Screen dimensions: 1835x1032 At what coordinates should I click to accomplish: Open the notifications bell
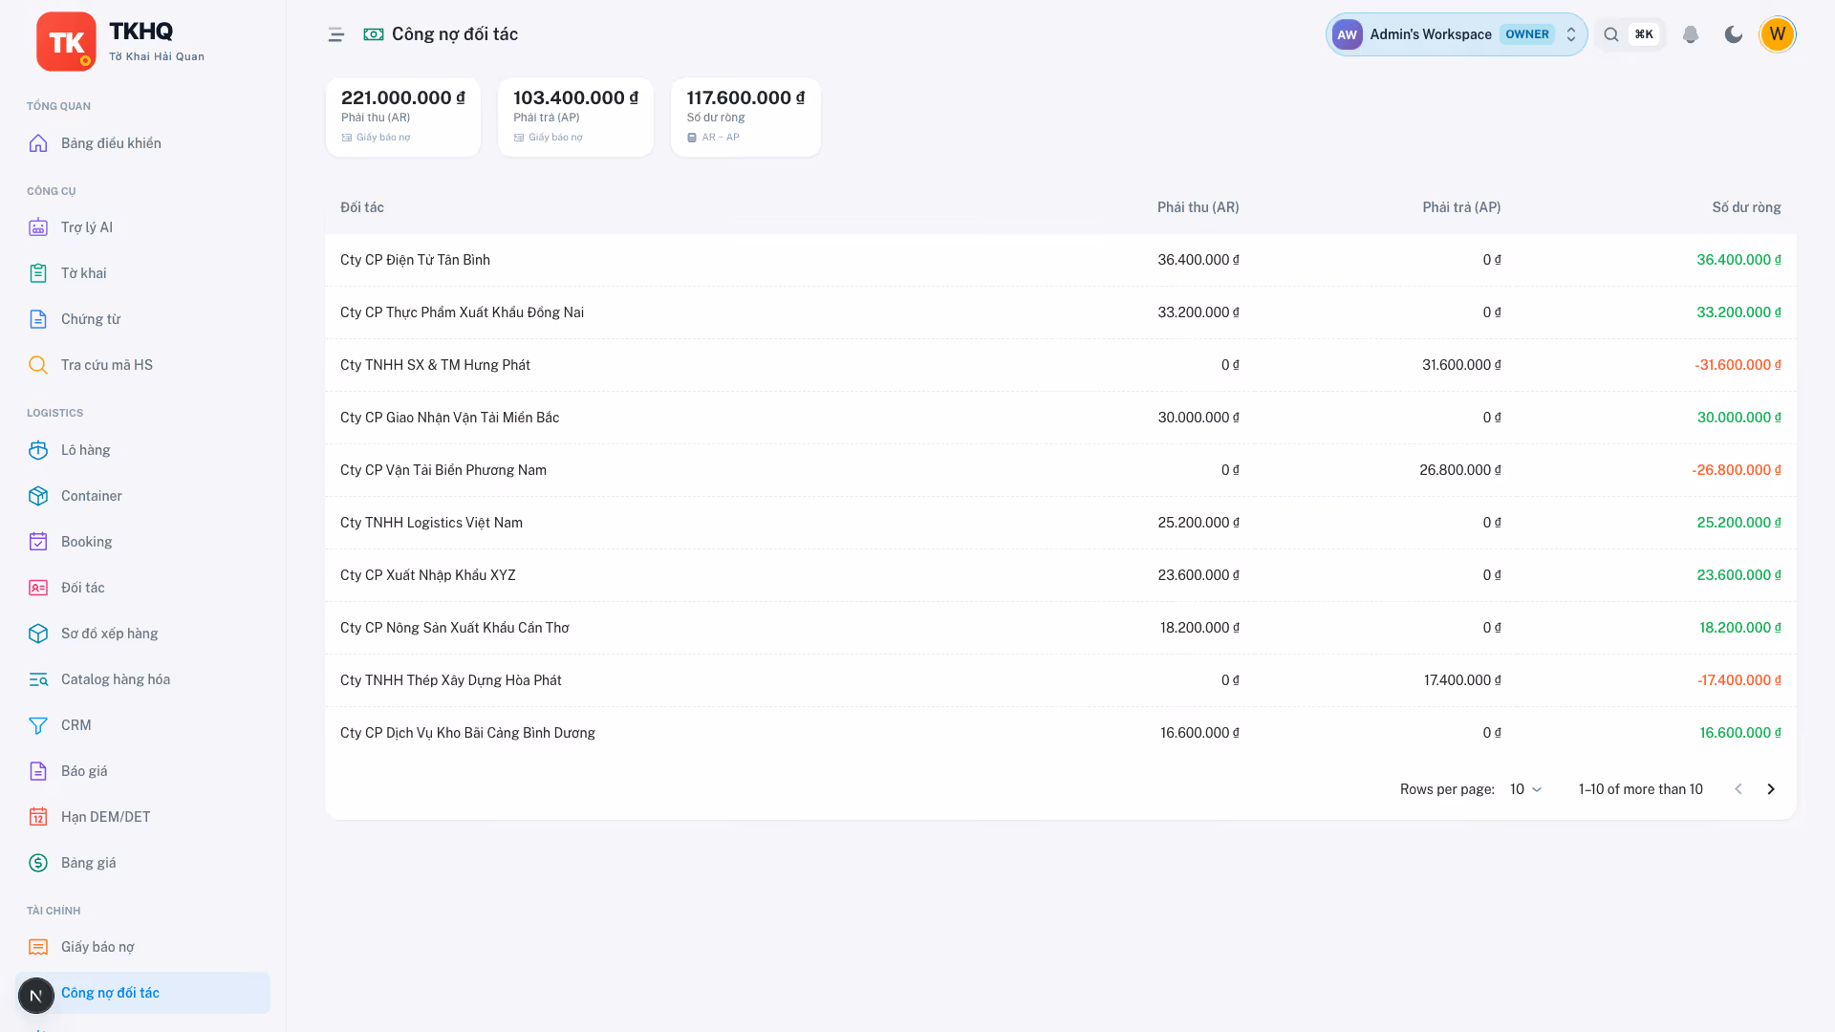coord(1690,34)
